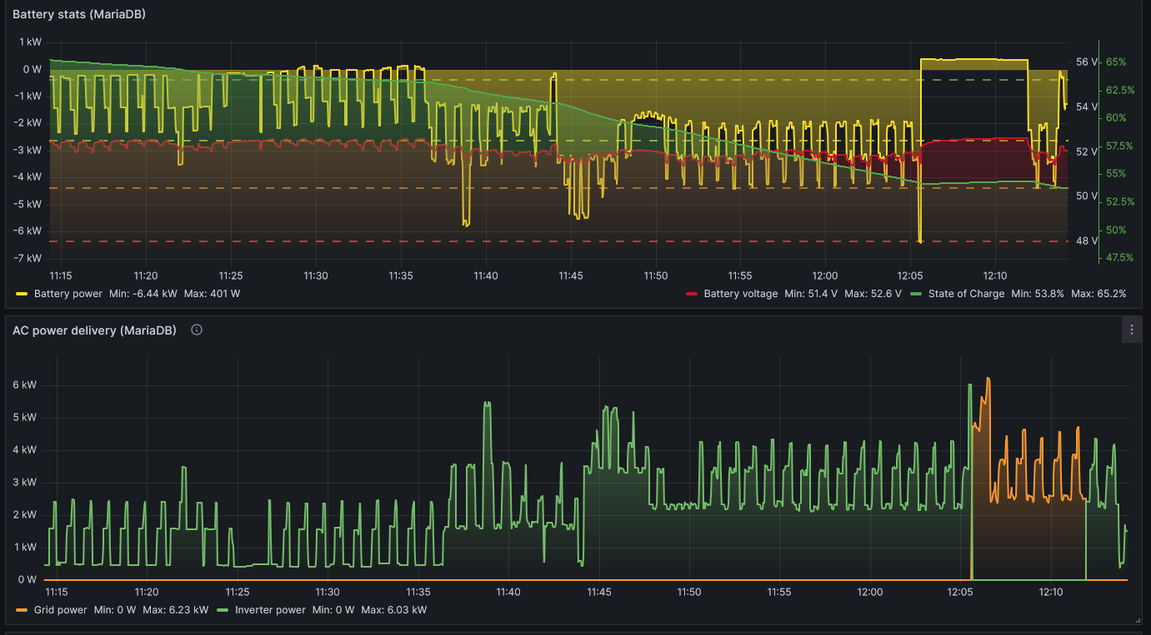Click the green Inverter power legend color marker
Viewport: 1151px width, 635px height.
223,610
